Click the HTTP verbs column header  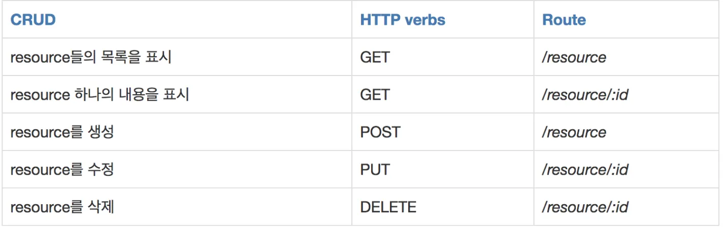pos(403,20)
